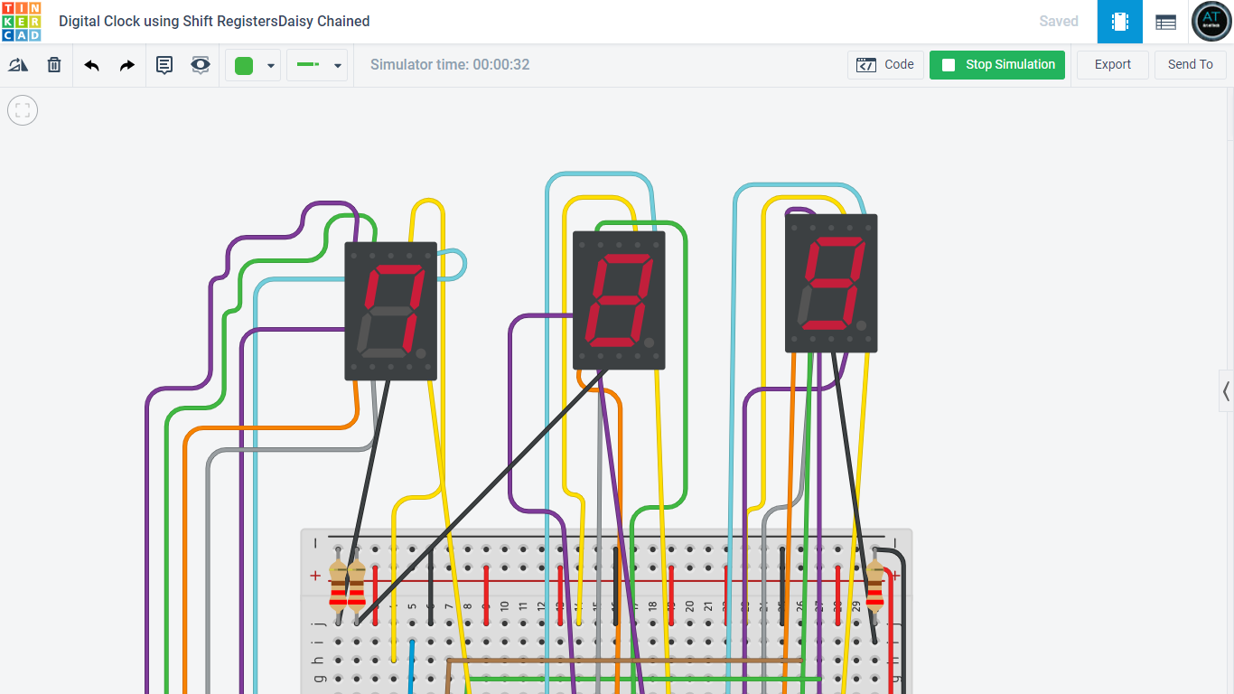Select the brown wire on the breadboard

click(x=624, y=661)
